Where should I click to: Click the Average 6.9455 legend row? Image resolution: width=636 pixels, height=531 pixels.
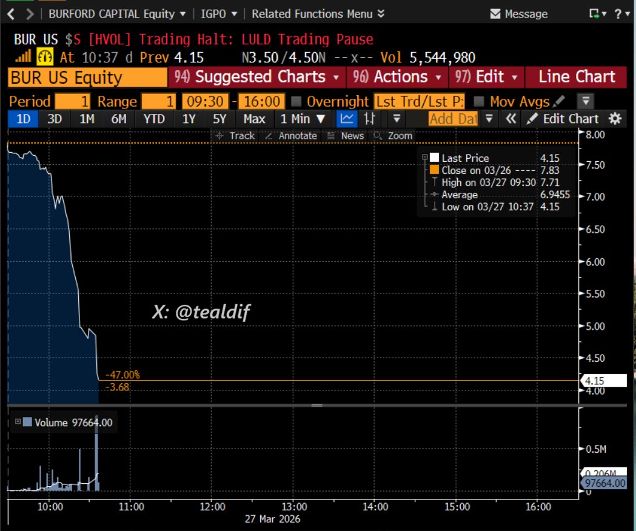pyautogui.click(x=500, y=195)
